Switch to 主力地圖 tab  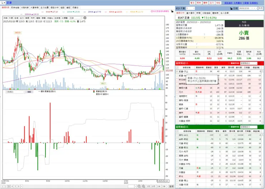click(x=45, y=8)
